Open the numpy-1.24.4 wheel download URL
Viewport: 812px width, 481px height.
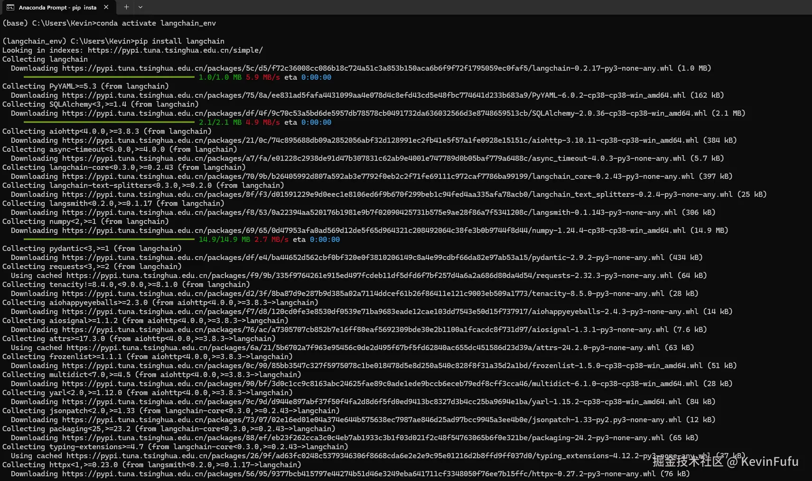(x=374, y=231)
